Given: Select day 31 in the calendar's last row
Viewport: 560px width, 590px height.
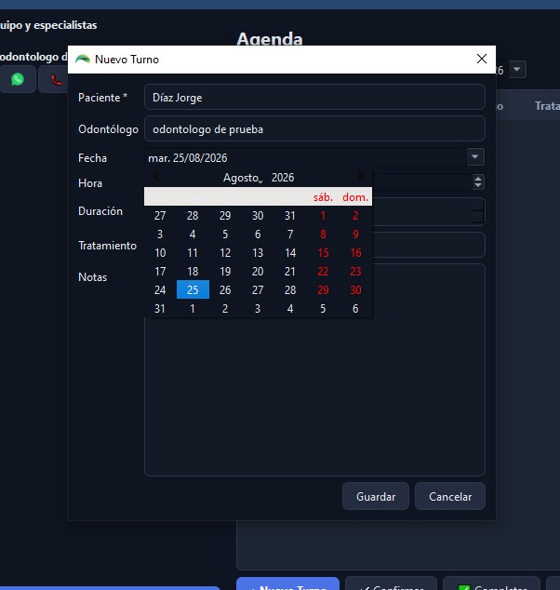Looking at the screenshot, I should 160,309.
